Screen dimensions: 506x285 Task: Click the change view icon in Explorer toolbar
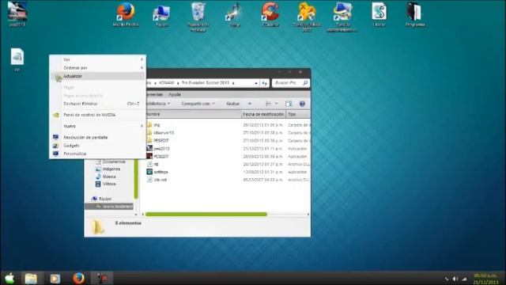pyautogui.click(x=268, y=104)
